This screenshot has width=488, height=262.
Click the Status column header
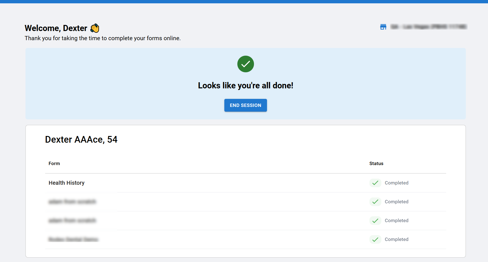coord(376,163)
